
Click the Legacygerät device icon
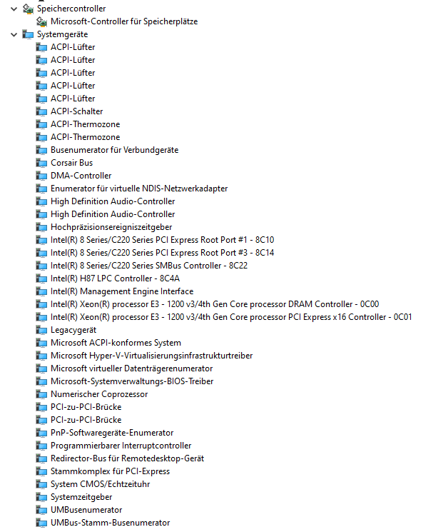tap(41, 330)
